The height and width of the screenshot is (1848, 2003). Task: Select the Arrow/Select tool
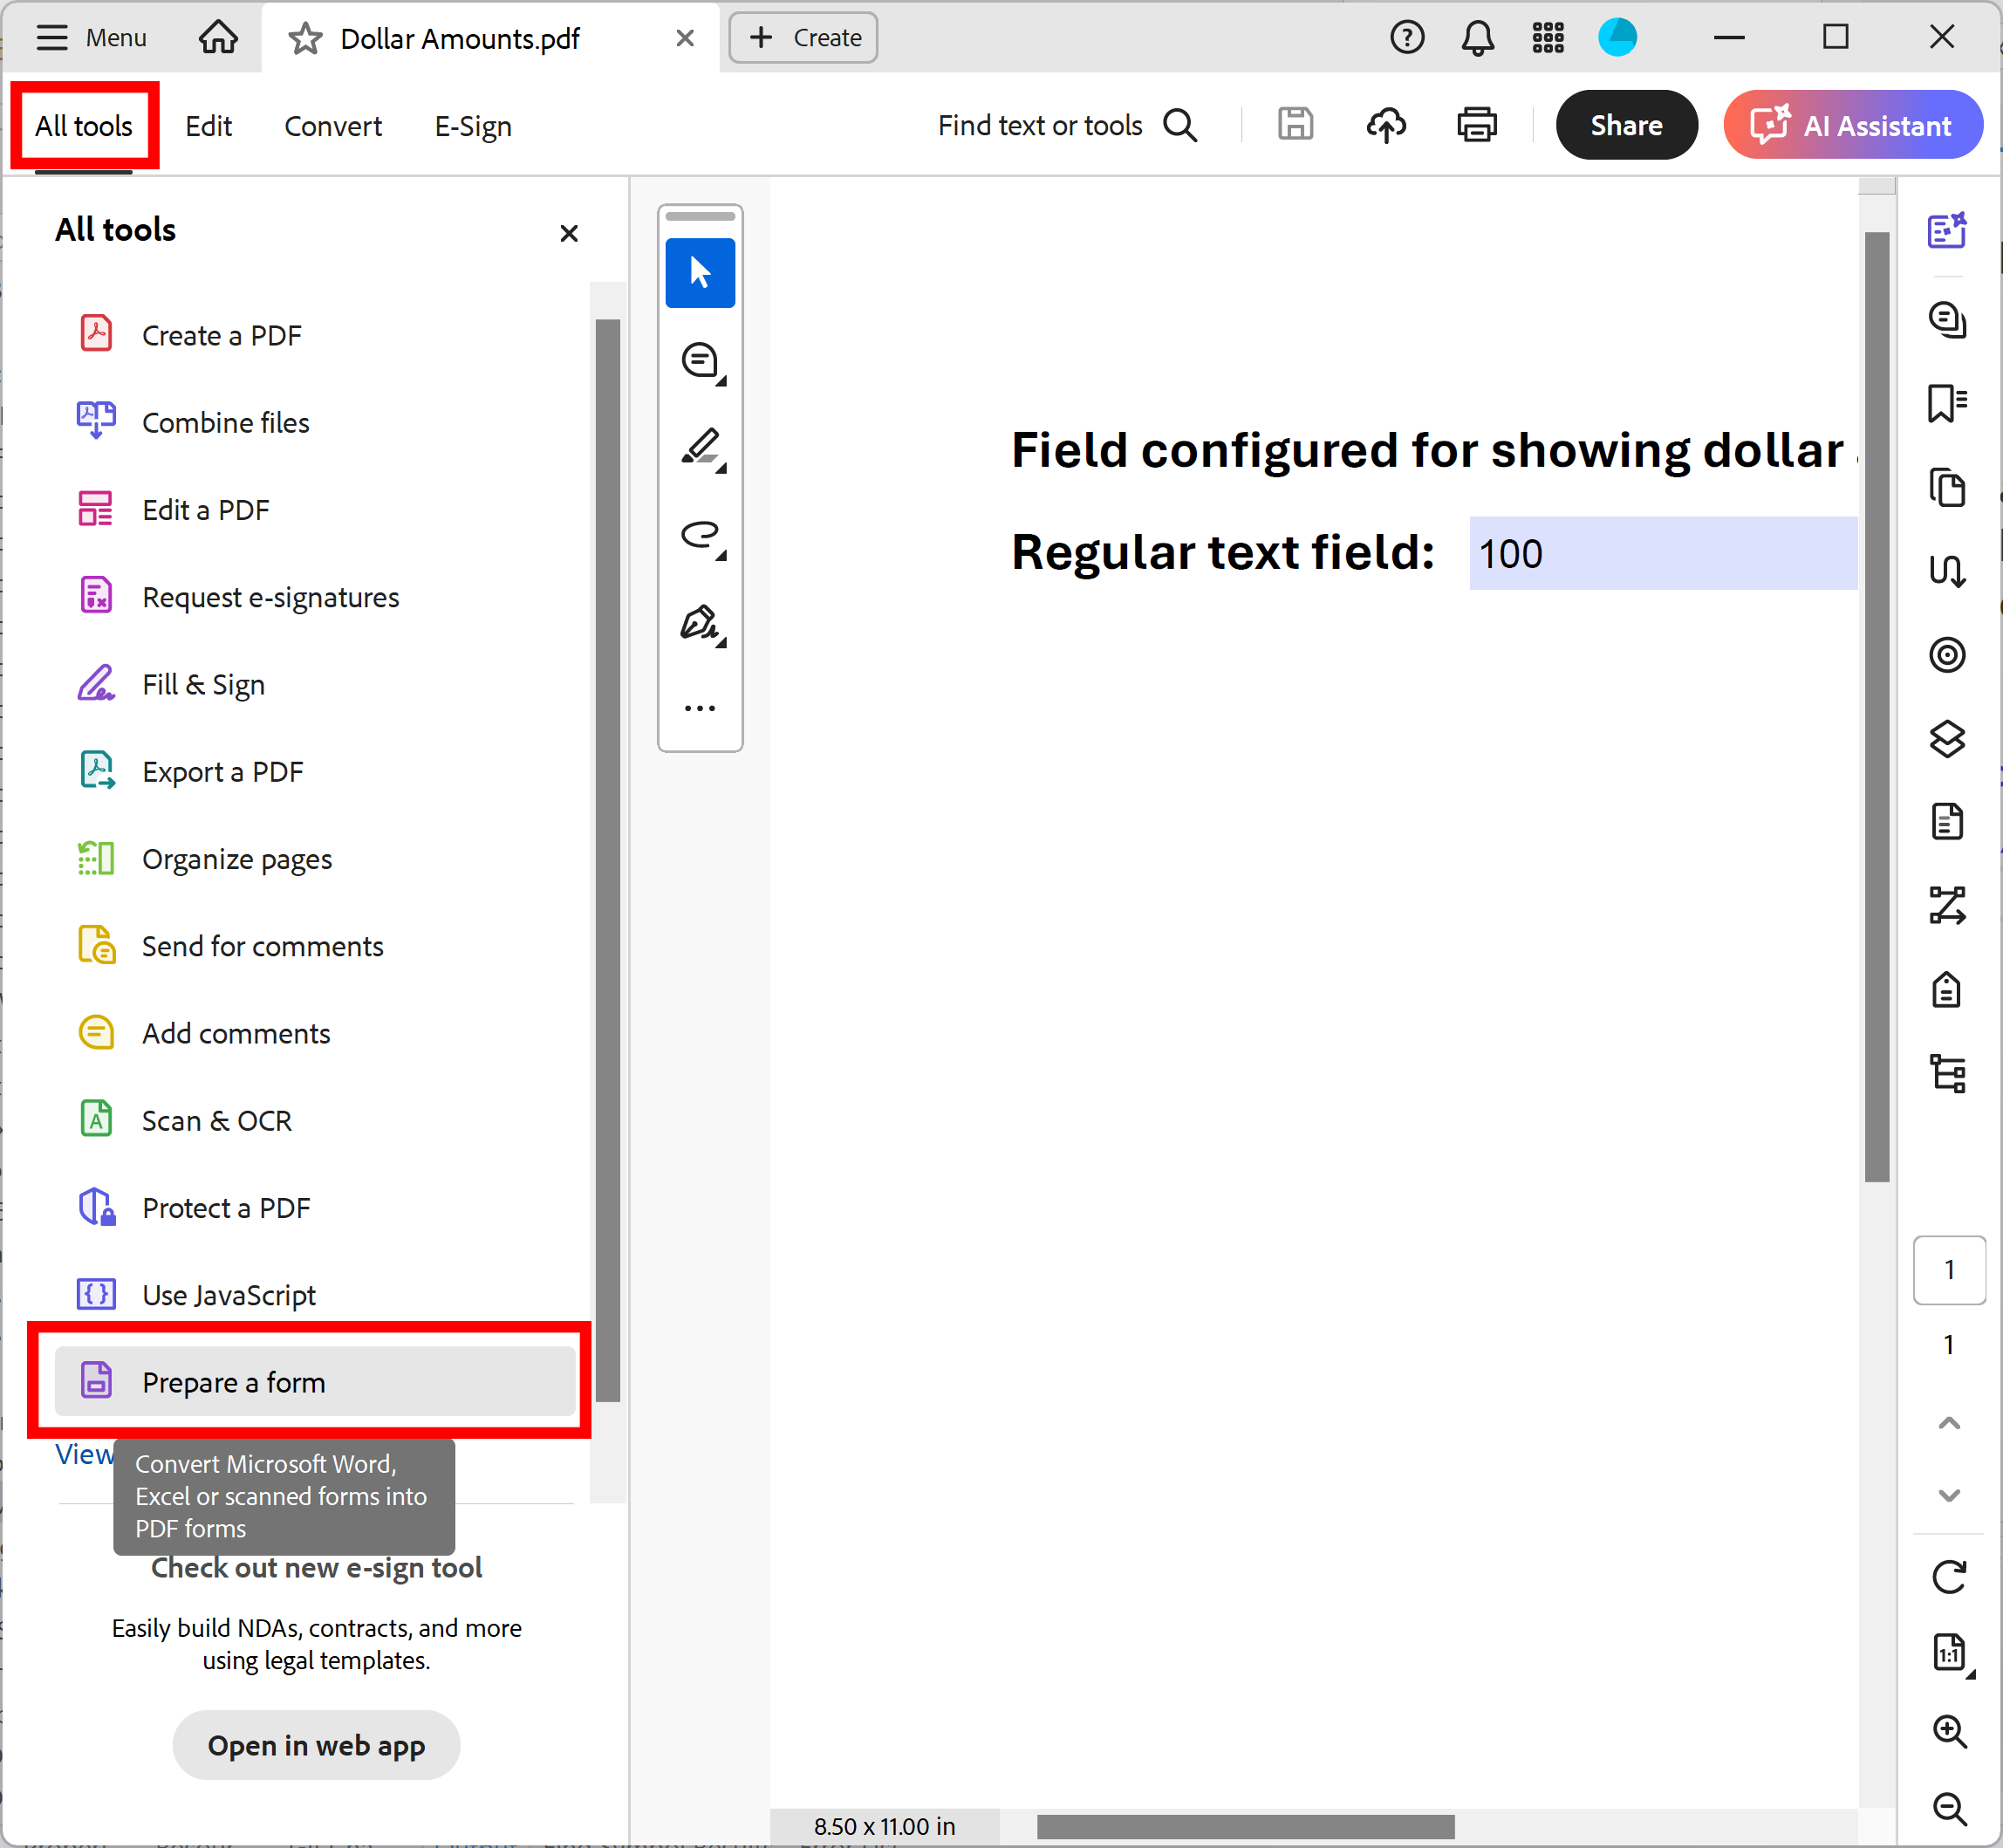(700, 270)
